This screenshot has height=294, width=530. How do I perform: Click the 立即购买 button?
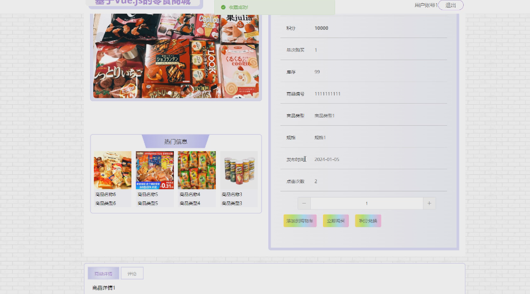pyautogui.click(x=336, y=221)
